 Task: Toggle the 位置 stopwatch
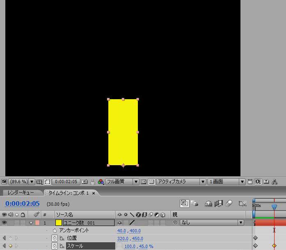tap(55, 238)
